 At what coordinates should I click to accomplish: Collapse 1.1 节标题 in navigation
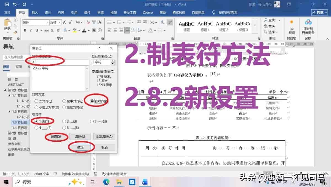pyautogui.click(x=9, y=96)
